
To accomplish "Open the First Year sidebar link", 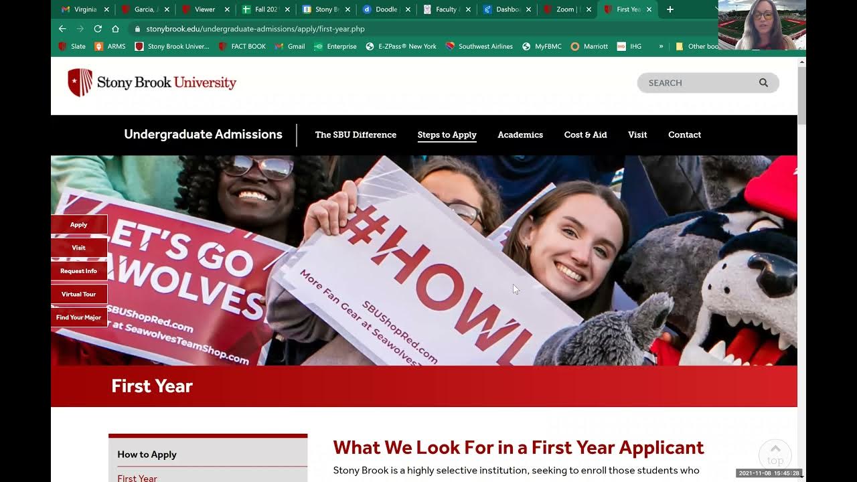I will (x=137, y=478).
